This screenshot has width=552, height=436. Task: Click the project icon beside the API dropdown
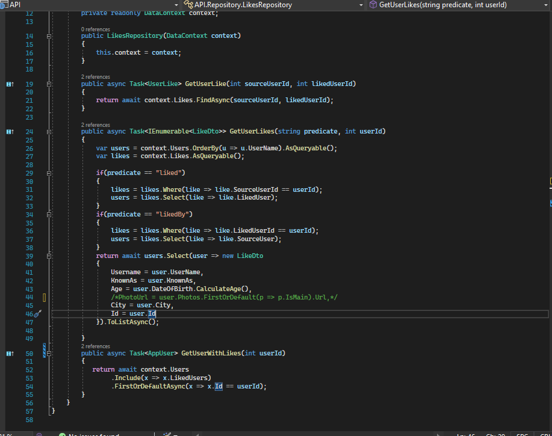tap(5, 5)
